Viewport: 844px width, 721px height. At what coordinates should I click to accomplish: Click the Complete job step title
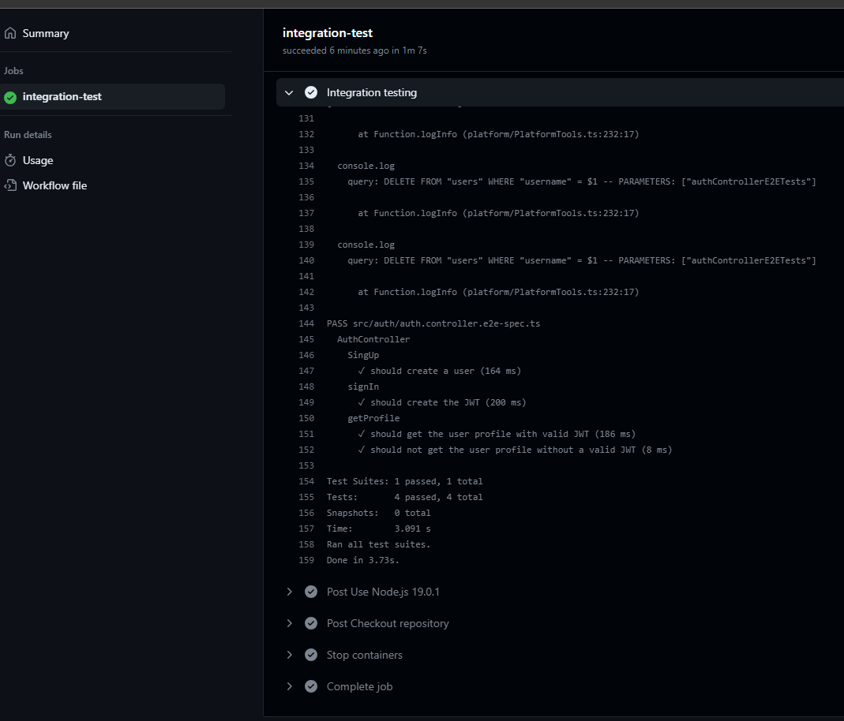(359, 686)
